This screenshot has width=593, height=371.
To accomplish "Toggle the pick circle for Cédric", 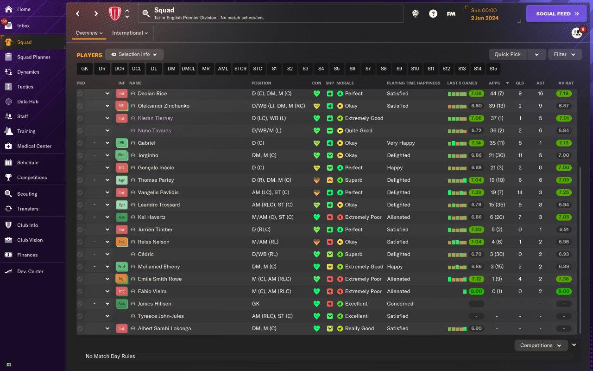I will [x=80, y=254].
